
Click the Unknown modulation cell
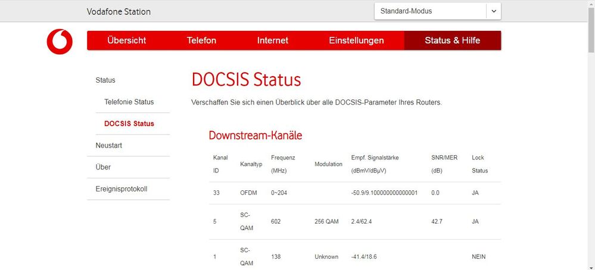tap(326, 257)
